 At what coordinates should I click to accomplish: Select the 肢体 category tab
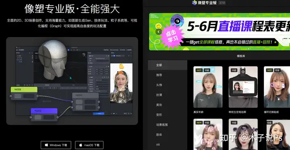168,135
